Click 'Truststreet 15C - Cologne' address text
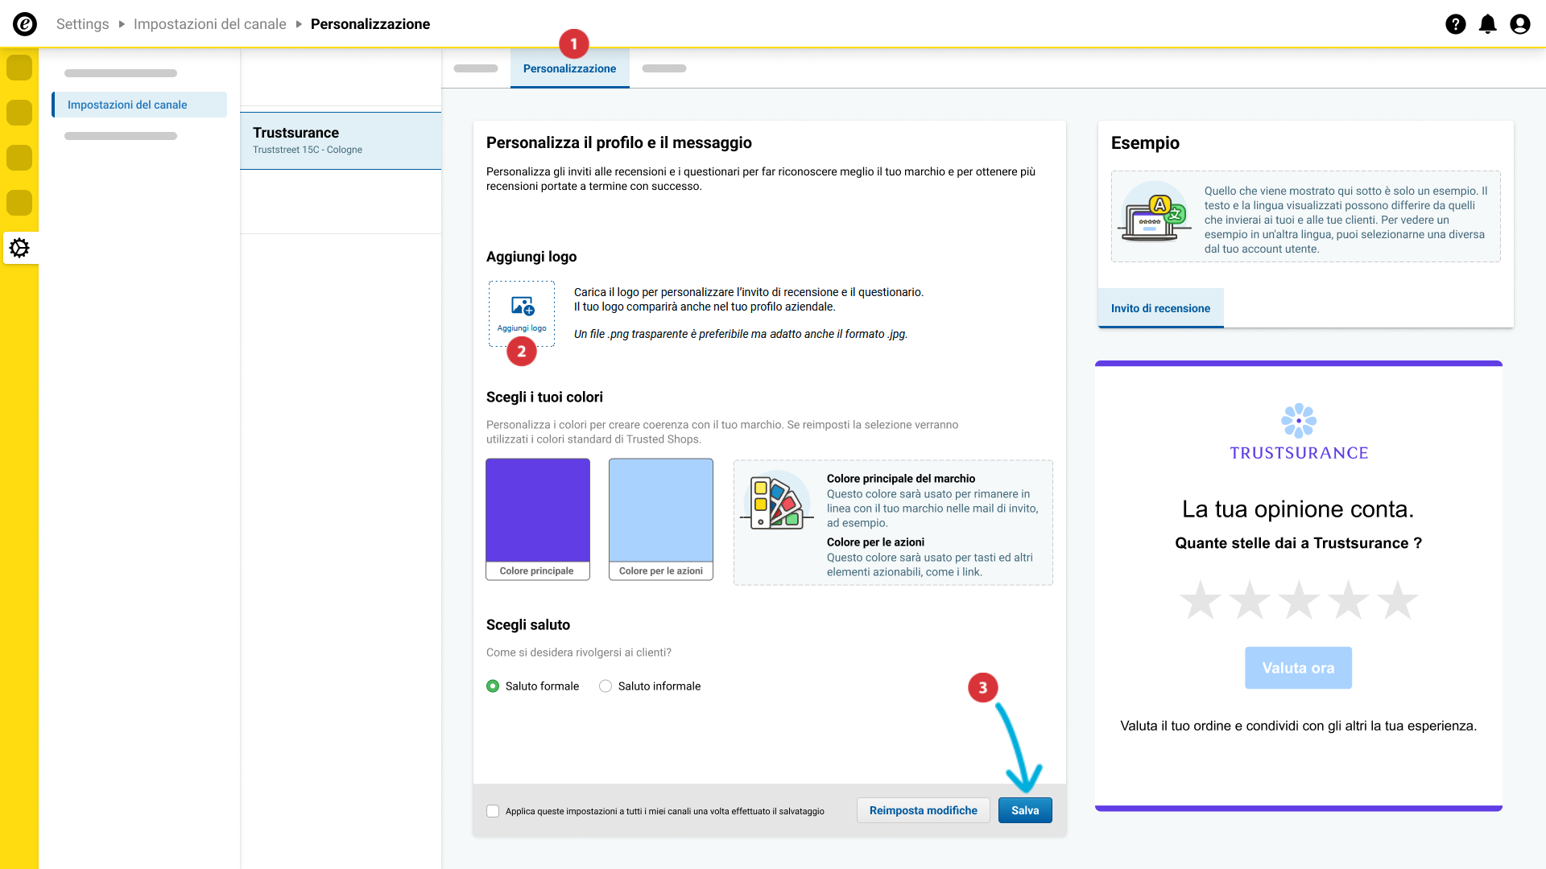Viewport: 1546px width, 869px height. click(x=308, y=150)
